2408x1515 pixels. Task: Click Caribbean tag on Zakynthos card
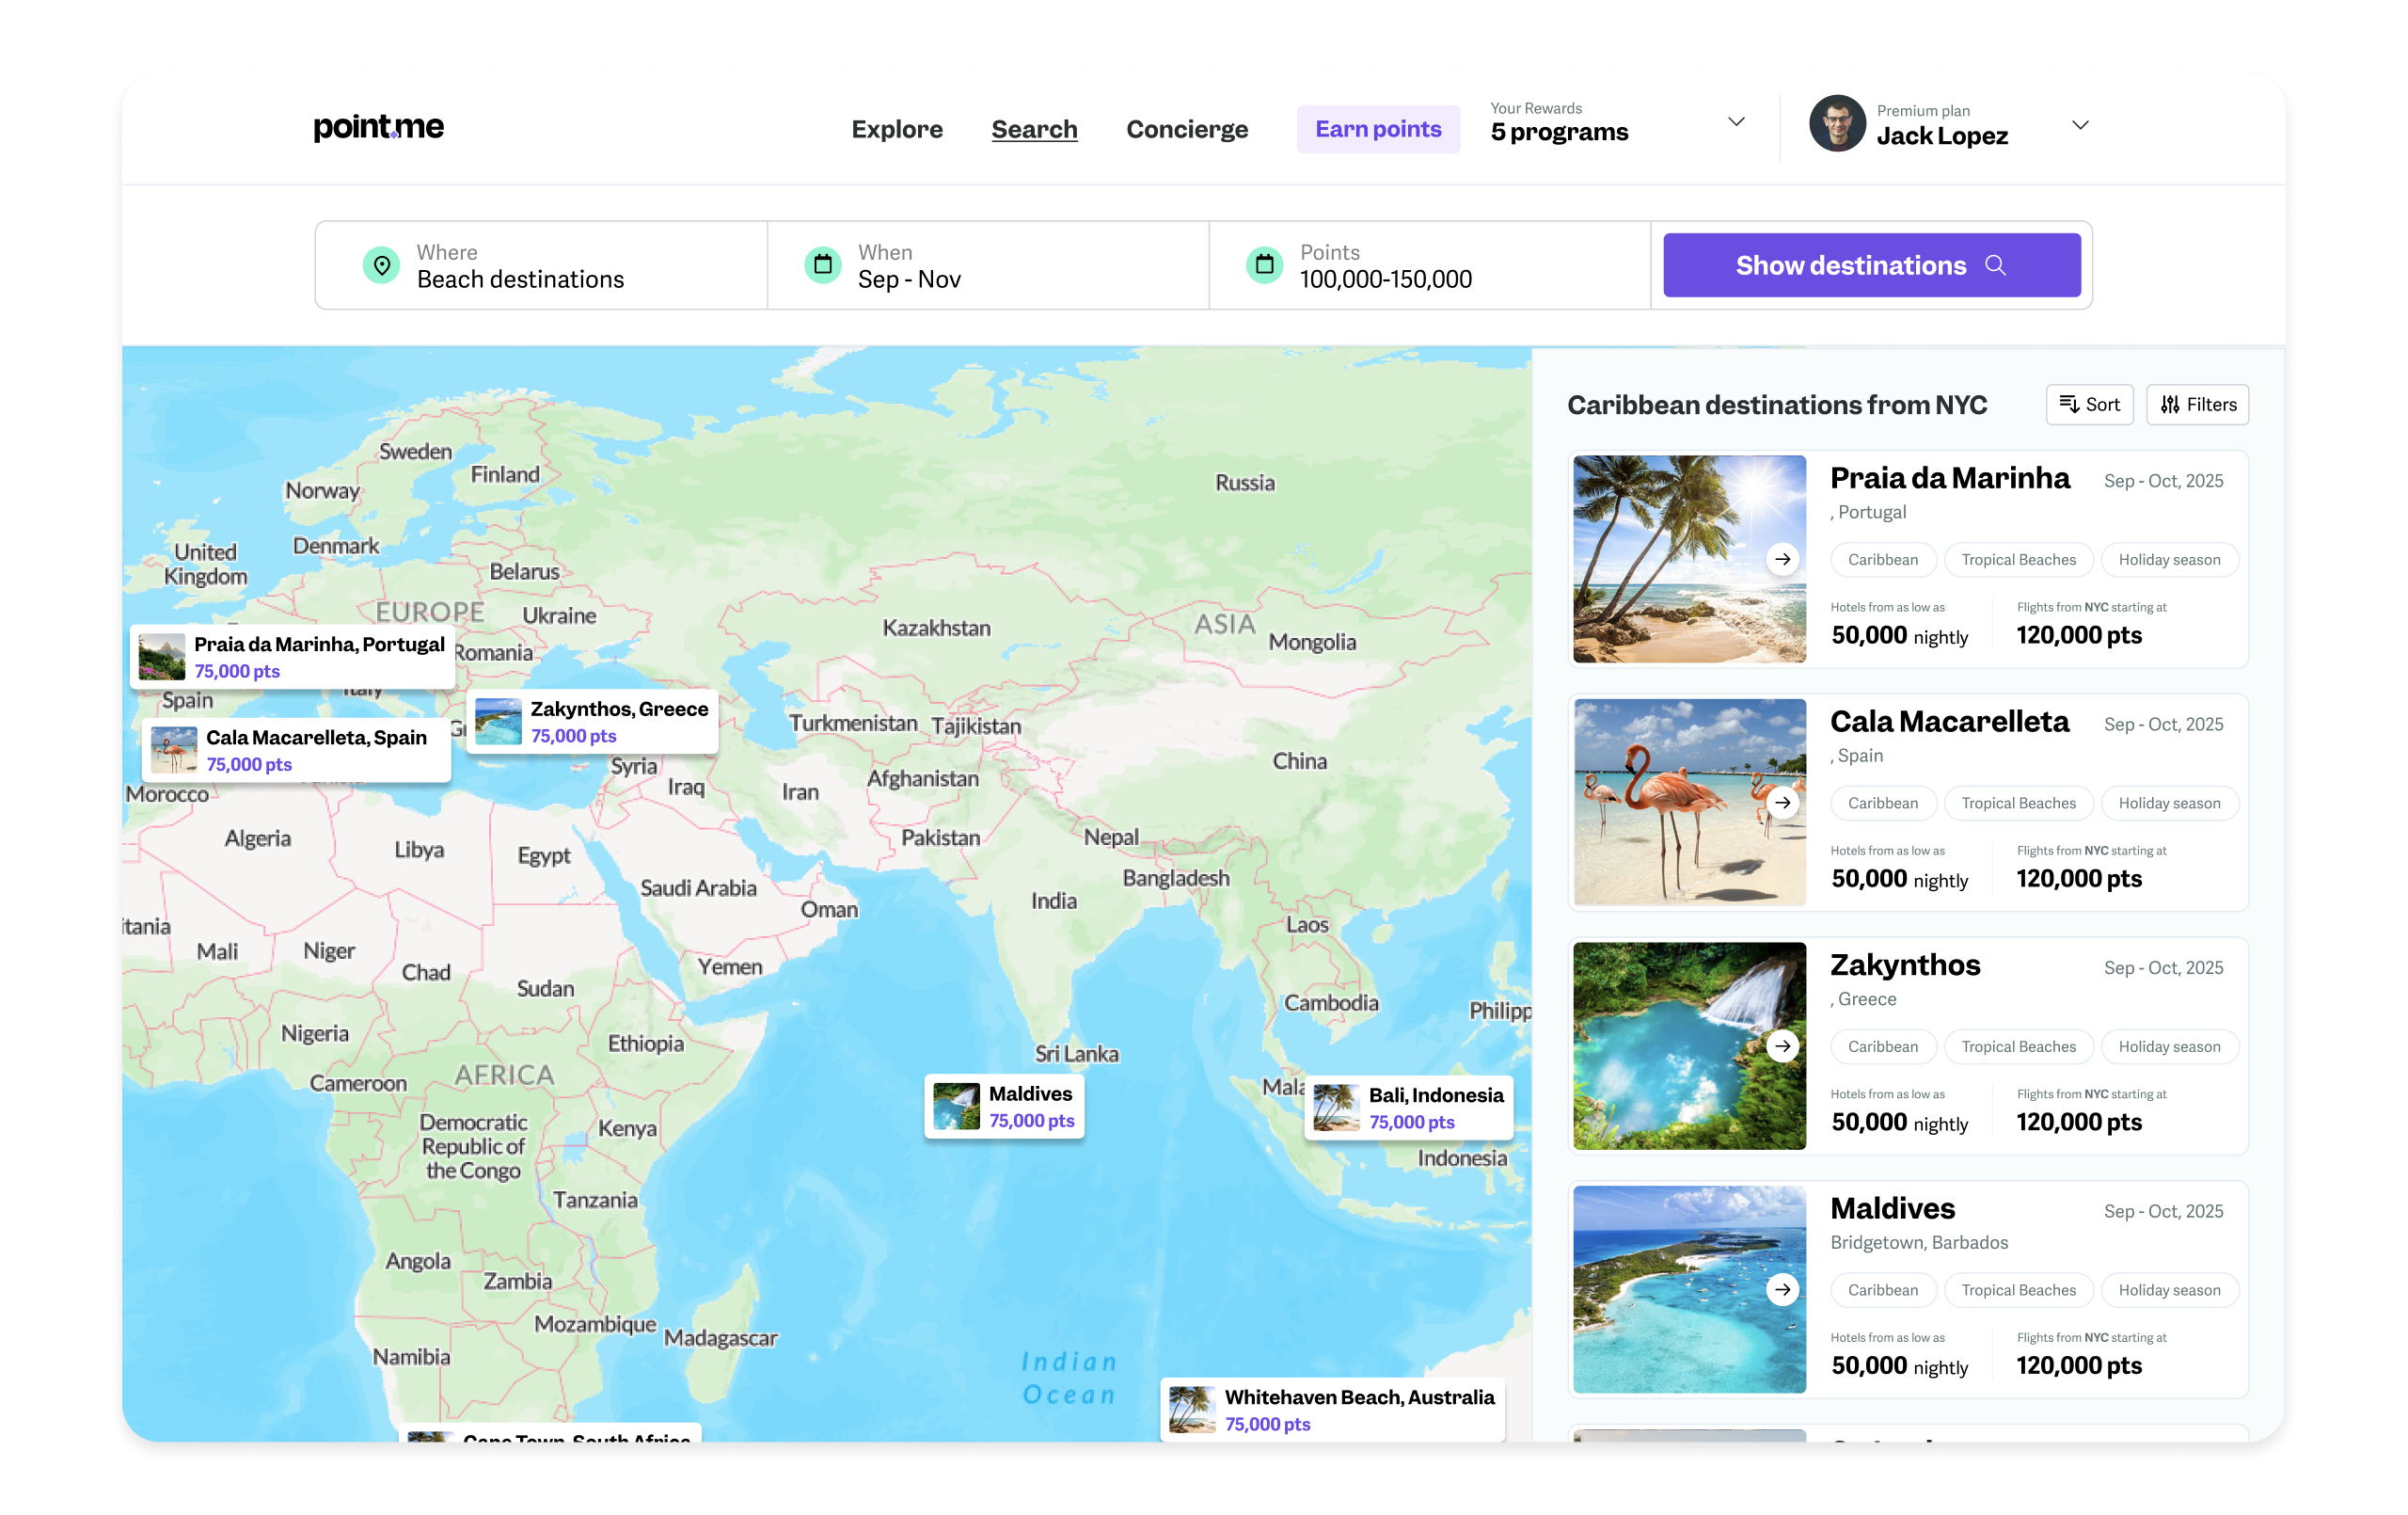tap(1883, 1045)
